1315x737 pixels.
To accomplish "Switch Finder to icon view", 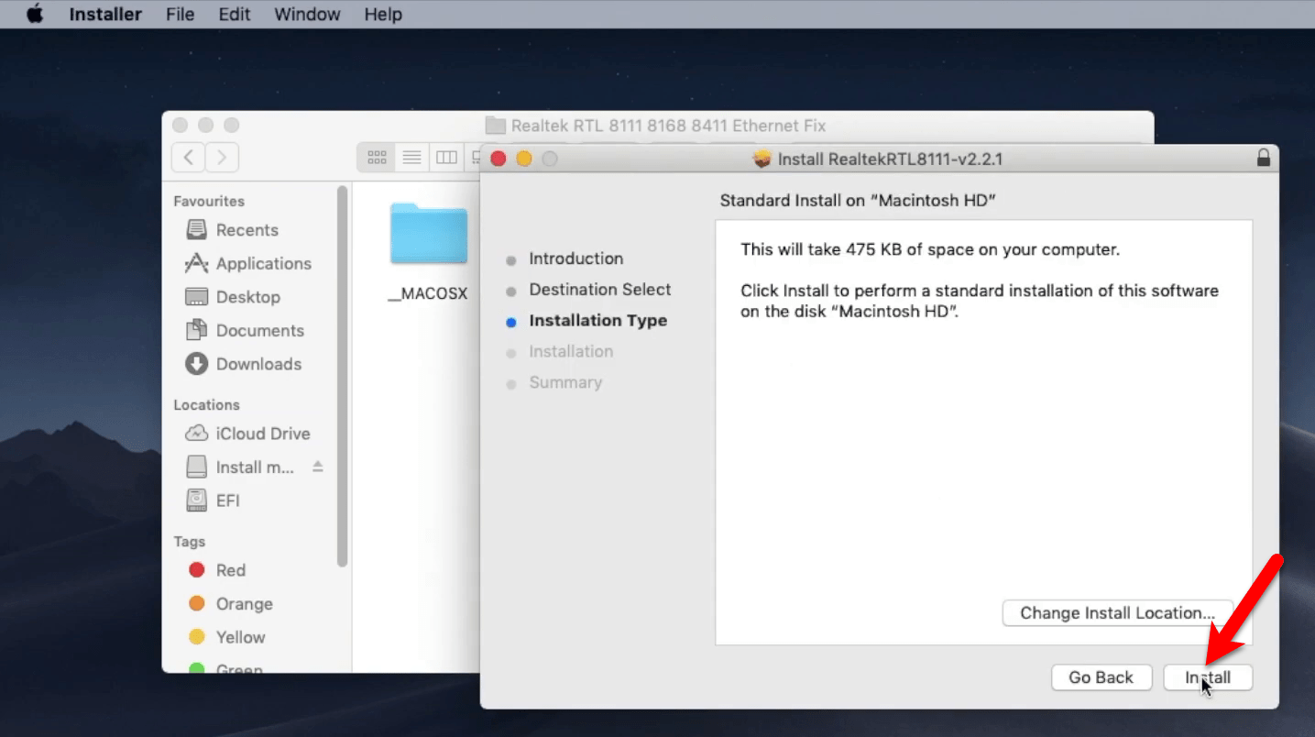I will [376, 158].
